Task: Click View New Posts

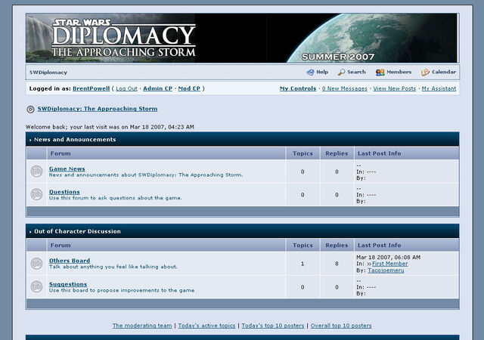Action: click(x=395, y=88)
